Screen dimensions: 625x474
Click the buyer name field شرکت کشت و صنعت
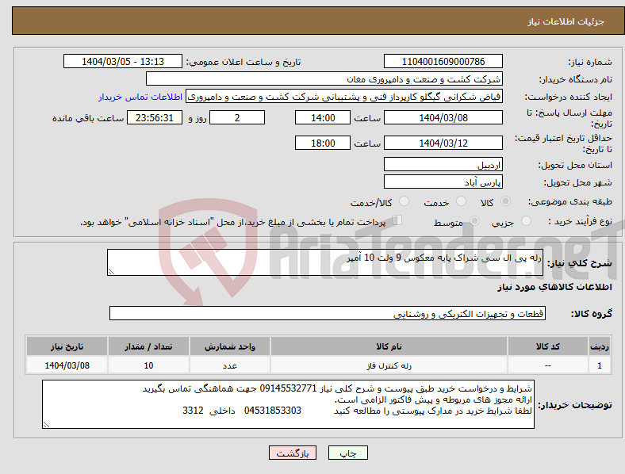pyautogui.click(x=324, y=78)
